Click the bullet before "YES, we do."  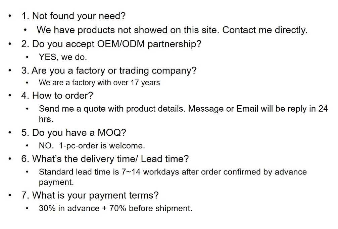pyautogui.click(x=27, y=57)
